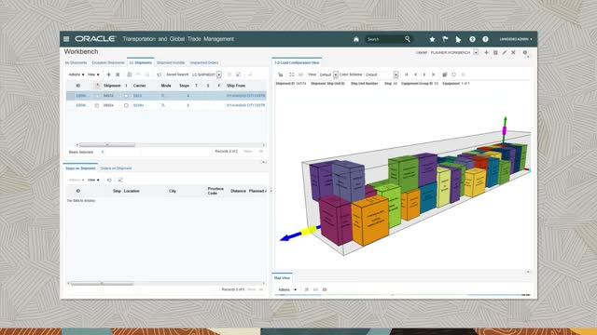
Task: Open the flag notifications icon
Action: tap(445, 39)
